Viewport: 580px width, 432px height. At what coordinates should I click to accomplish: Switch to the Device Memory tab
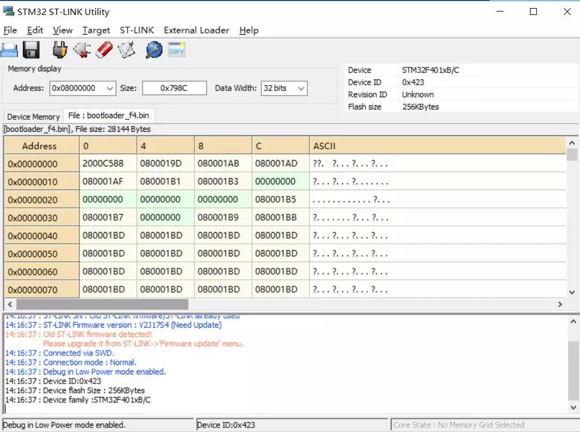click(33, 116)
